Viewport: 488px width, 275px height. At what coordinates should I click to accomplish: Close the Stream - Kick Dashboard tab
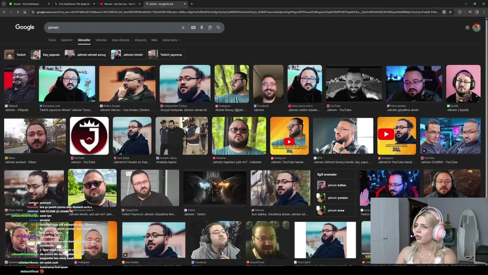click(49, 4)
